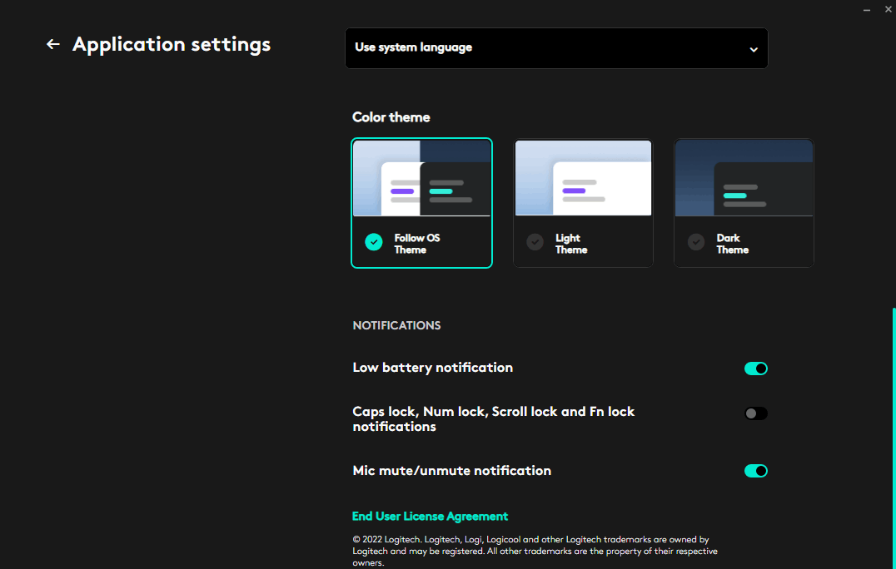Image resolution: width=896 pixels, height=569 pixels.
Task: Click the chevron on the language selector
Action: (754, 48)
